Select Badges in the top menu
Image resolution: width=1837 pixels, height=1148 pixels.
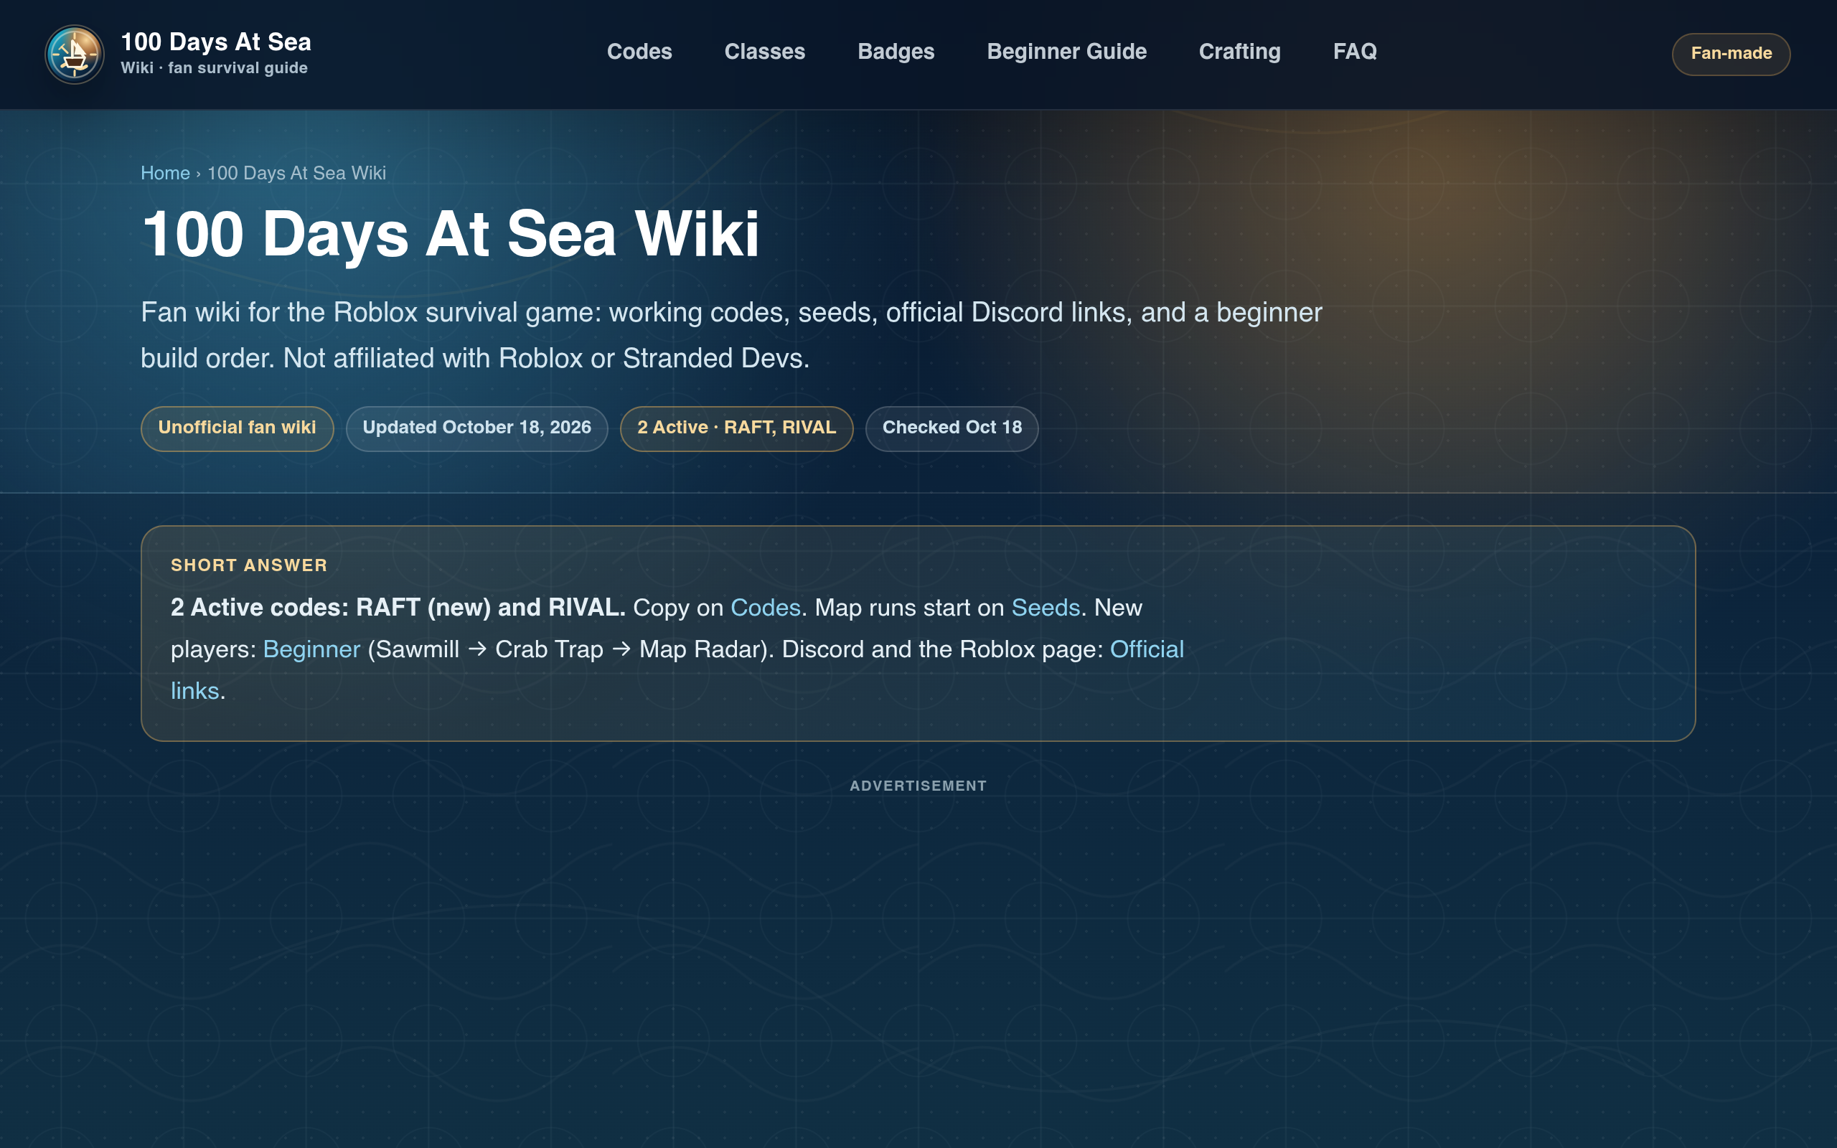tap(896, 52)
